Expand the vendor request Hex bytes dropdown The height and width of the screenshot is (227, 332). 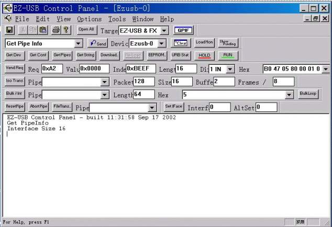(326, 69)
